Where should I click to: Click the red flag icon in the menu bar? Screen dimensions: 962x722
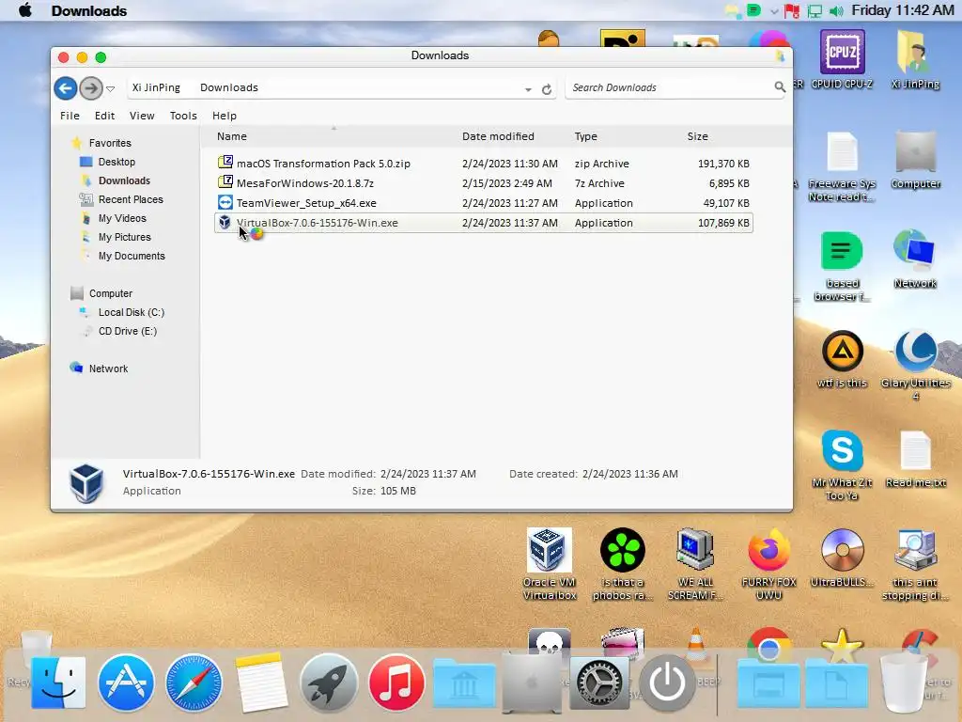pyautogui.click(x=792, y=11)
